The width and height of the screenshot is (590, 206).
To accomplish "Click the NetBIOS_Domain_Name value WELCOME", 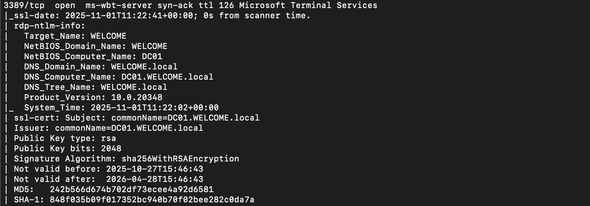I will click(x=149, y=46).
